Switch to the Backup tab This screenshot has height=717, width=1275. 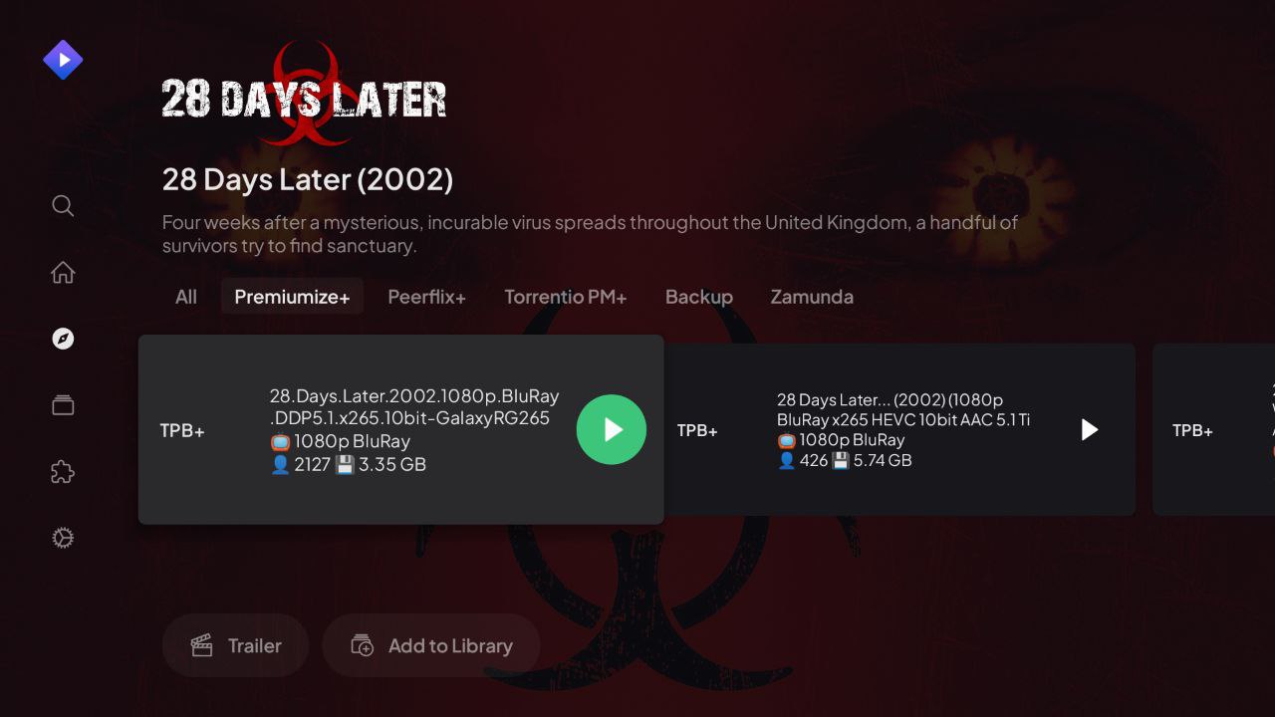(699, 297)
